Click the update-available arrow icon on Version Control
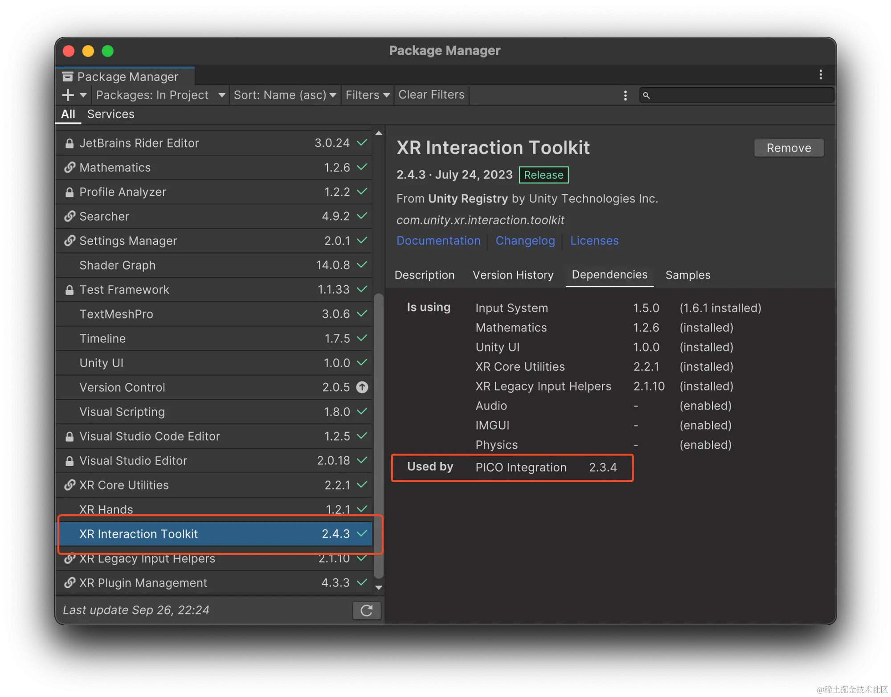Image resolution: width=891 pixels, height=697 pixels. coord(362,387)
